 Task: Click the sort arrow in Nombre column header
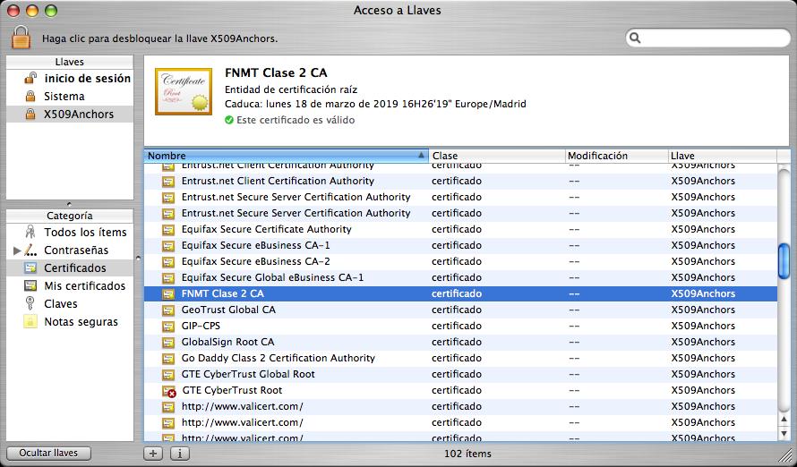421,156
